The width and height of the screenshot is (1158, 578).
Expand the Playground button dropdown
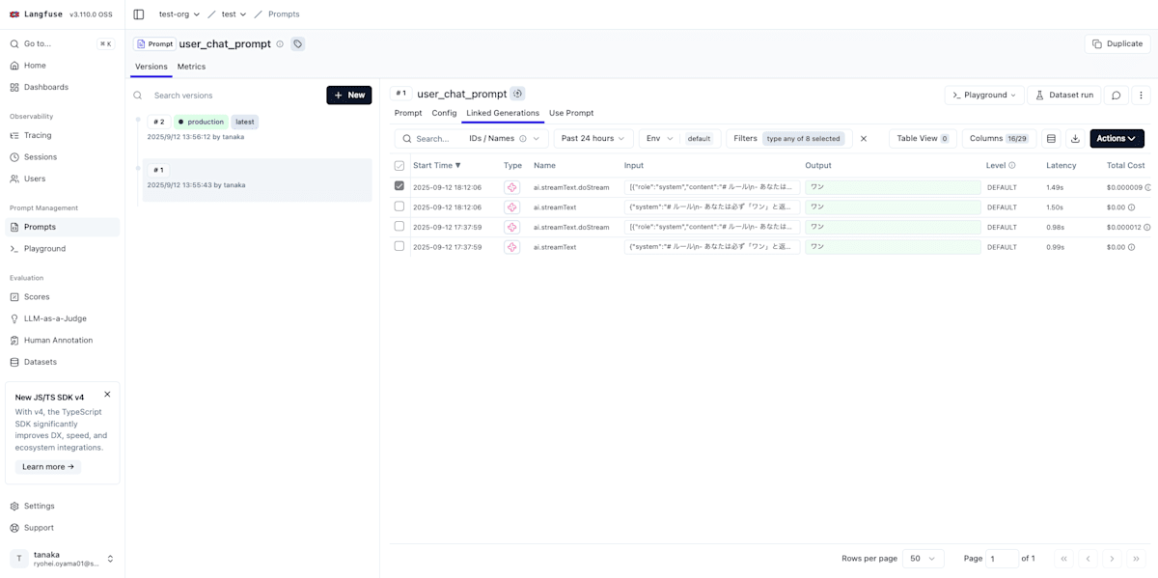[x=984, y=95]
